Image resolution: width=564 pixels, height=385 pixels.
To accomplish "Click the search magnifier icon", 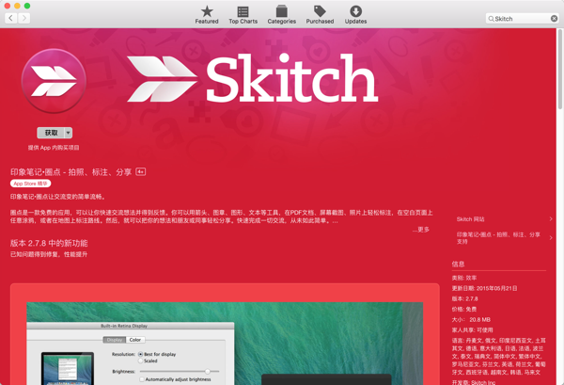I will pos(491,19).
